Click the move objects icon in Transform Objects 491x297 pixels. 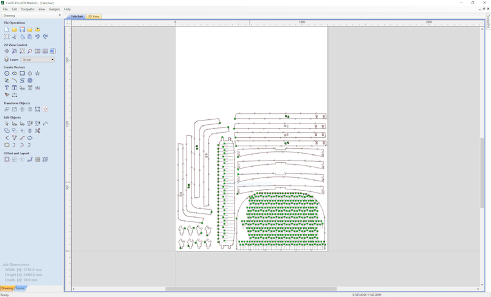(x=7, y=109)
